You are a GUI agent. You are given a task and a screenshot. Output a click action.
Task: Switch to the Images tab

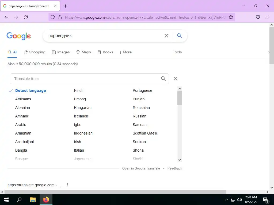click(x=61, y=52)
